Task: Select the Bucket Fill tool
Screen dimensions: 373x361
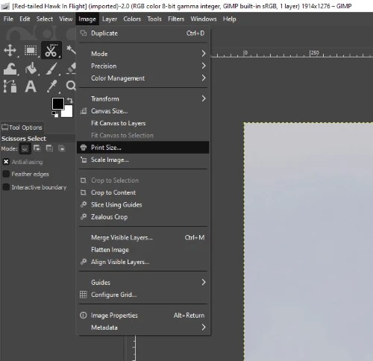Action: pyautogui.click(x=31, y=69)
